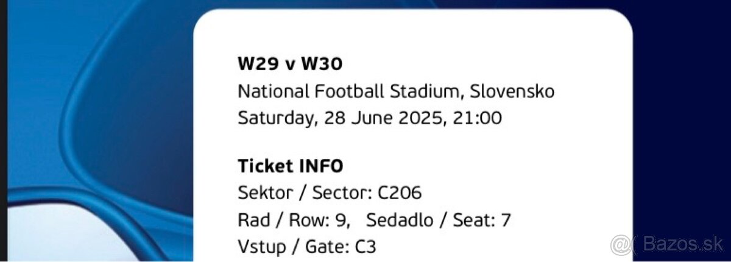Select the 21:00 kickoff time

(478, 117)
